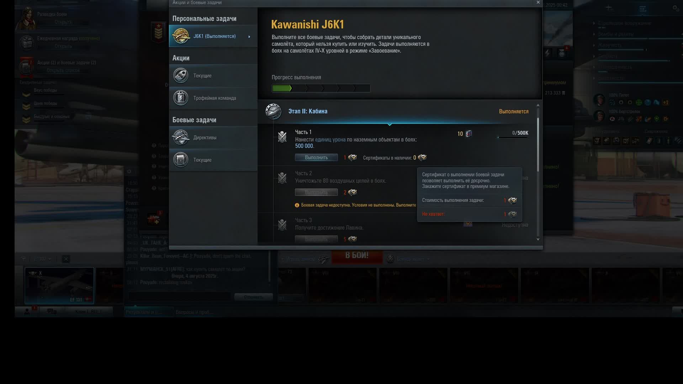The height and width of the screenshot is (384, 683).
Task: Open the J6K1 (Выполняется) personal task entry
Action: click(215, 36)
